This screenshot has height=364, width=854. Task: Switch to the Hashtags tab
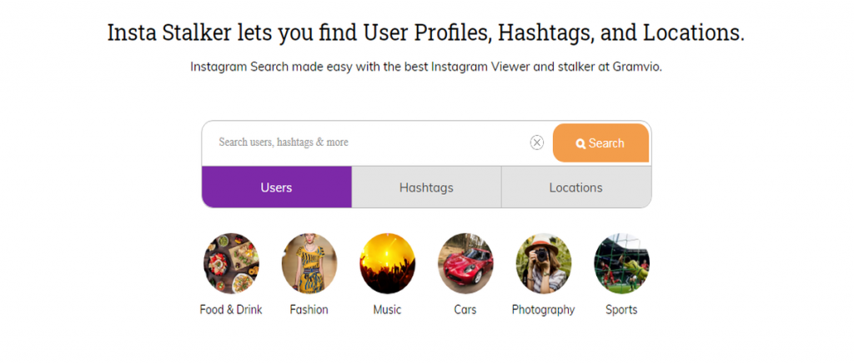click(426, 187)
